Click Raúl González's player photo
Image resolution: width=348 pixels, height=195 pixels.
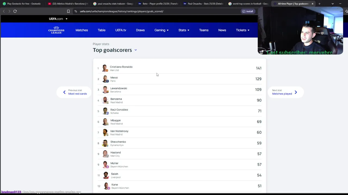(x=105, y=111)
